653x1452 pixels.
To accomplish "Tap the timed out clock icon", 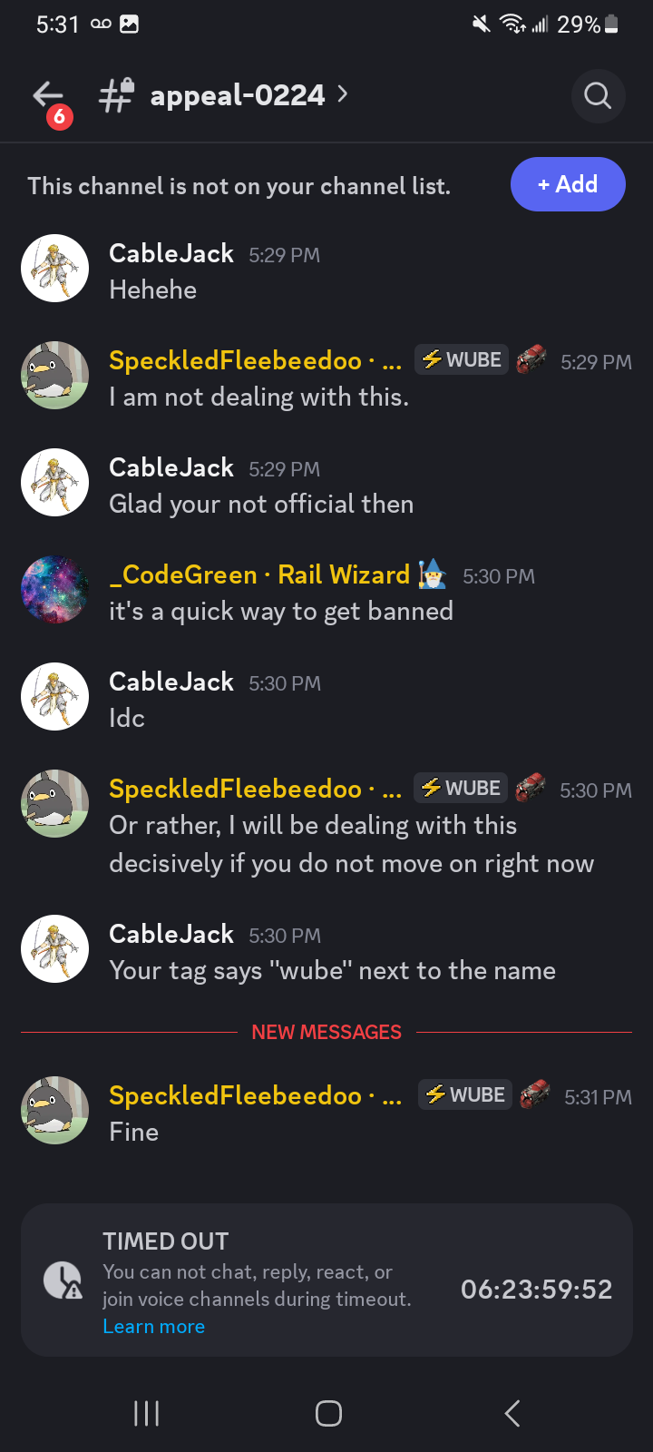I will pos(63,1280).
